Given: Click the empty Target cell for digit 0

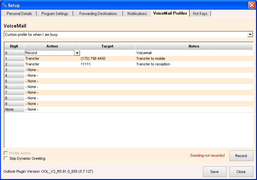Looking at the screenshot, I should (108, 53).
